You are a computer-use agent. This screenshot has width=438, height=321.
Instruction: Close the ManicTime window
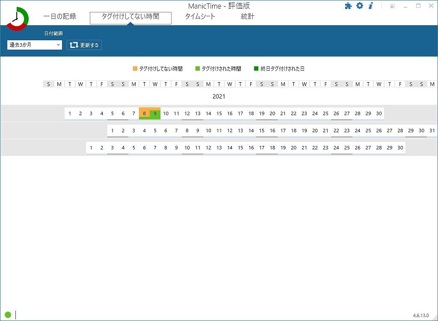coord(431,6)
